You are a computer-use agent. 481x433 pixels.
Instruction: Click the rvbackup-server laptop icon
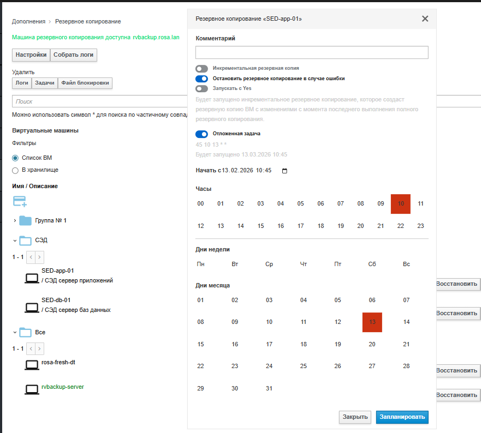click(32, 389)
